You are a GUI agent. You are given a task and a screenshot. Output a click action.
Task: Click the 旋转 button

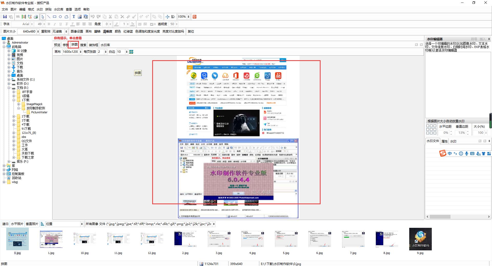click(x=97, y=32)
